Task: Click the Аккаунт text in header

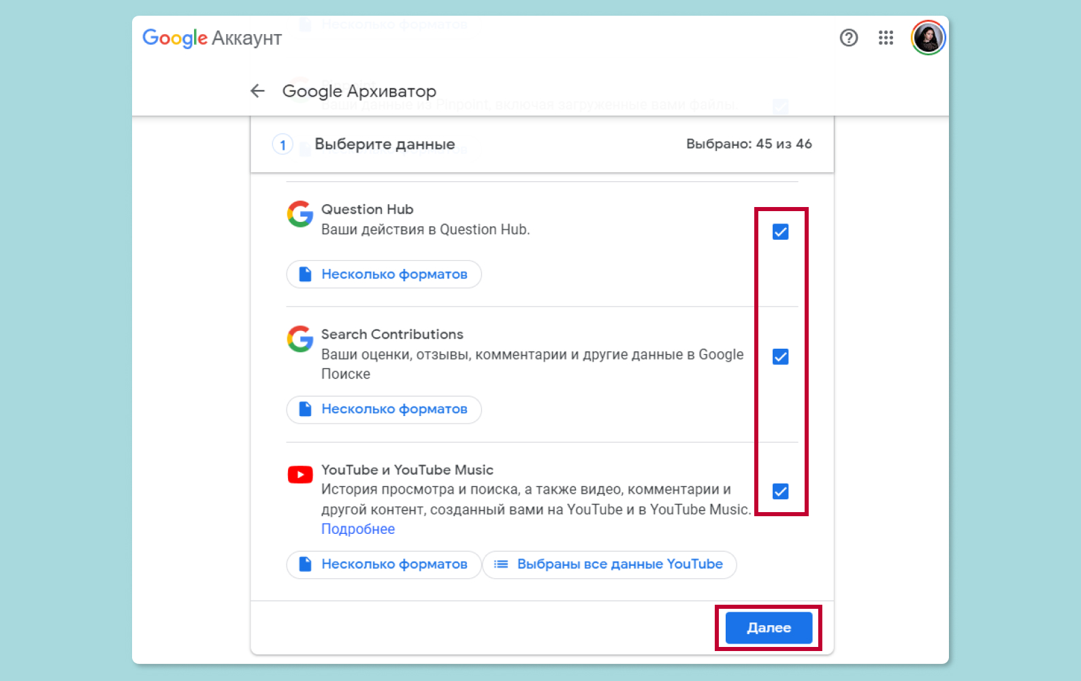Action: (x=246, y=38)
